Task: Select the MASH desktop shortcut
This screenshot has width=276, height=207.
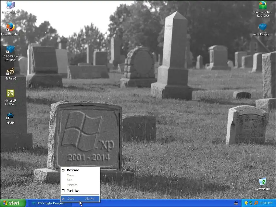Action: point(11,118)
